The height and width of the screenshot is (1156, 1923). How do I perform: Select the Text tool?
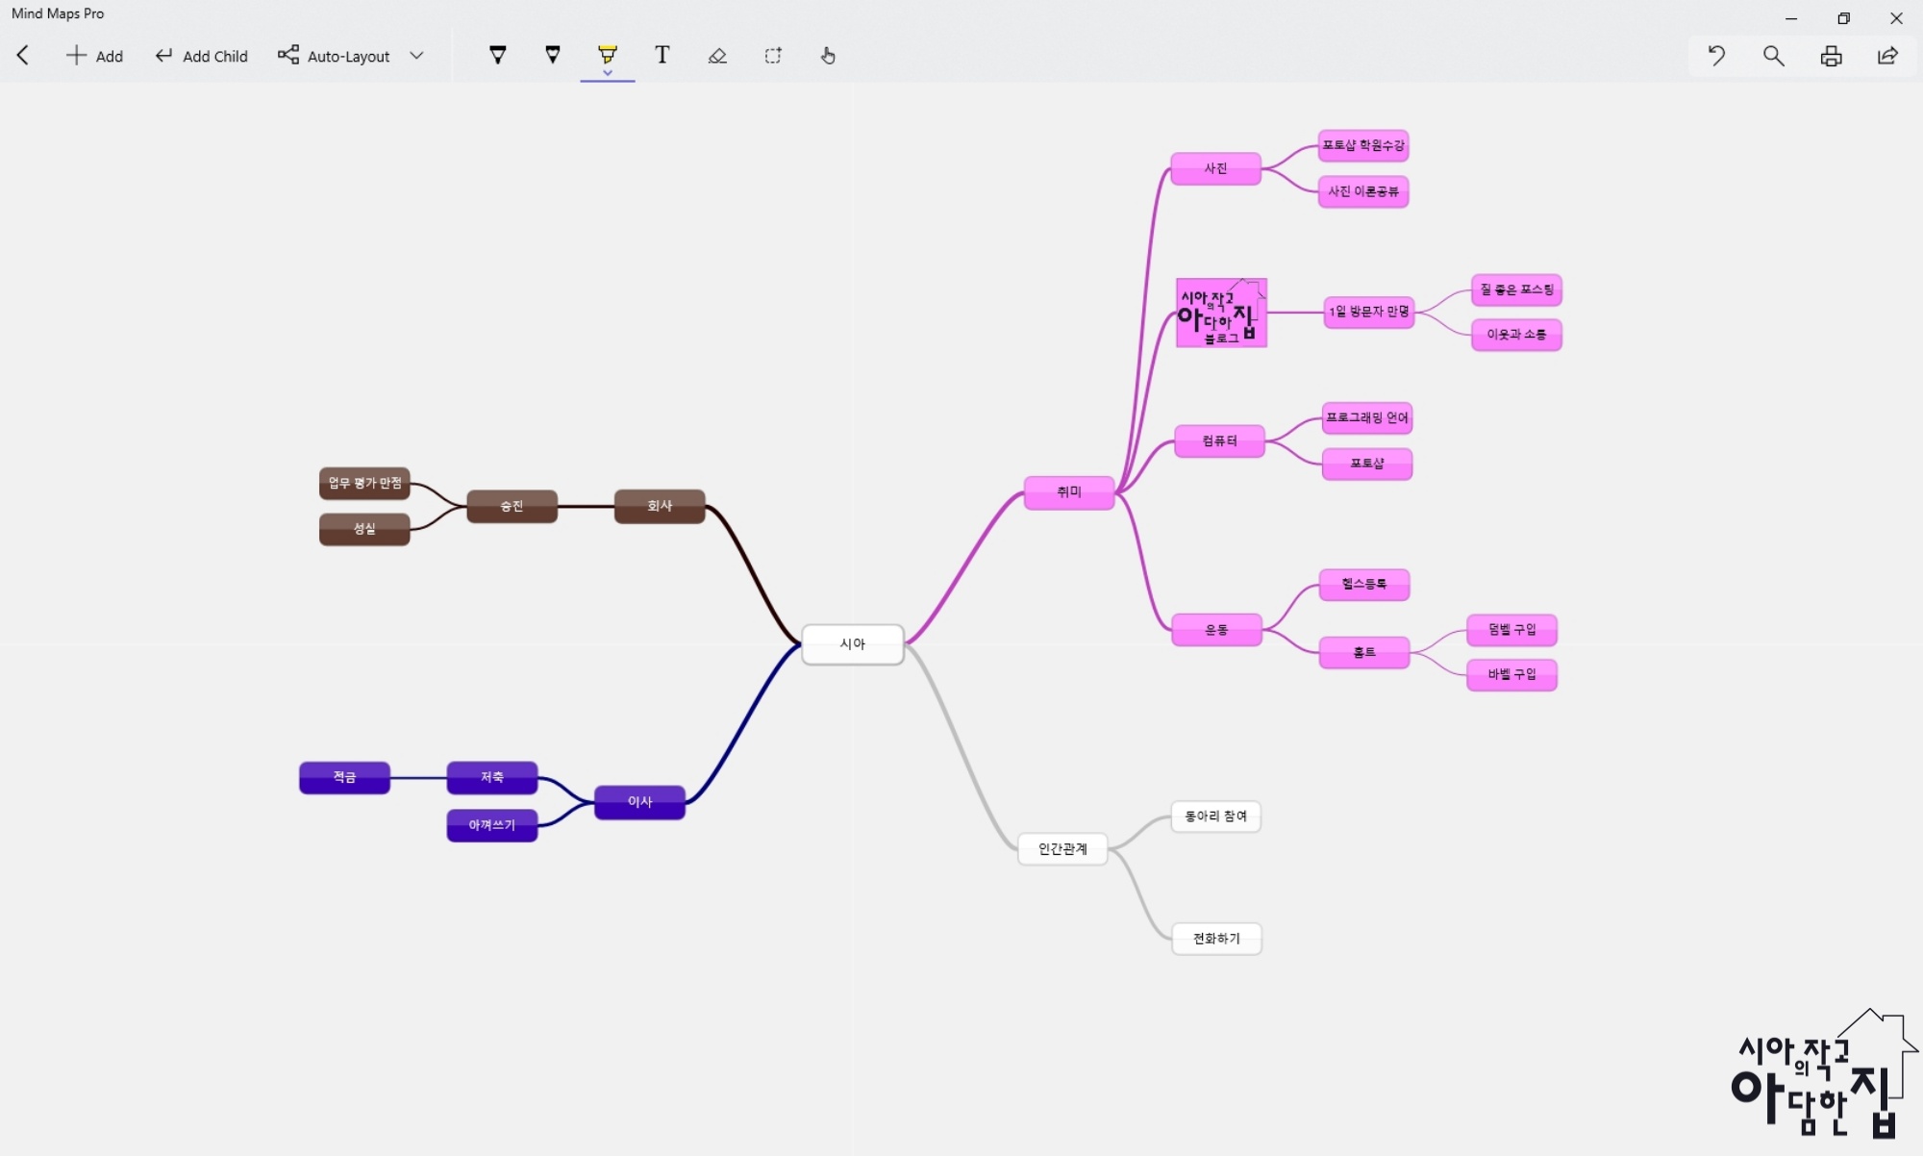662,56
